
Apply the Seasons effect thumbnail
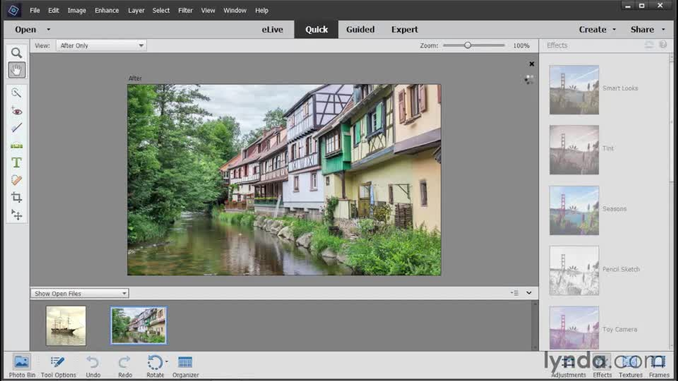click(x=574, y=210)
